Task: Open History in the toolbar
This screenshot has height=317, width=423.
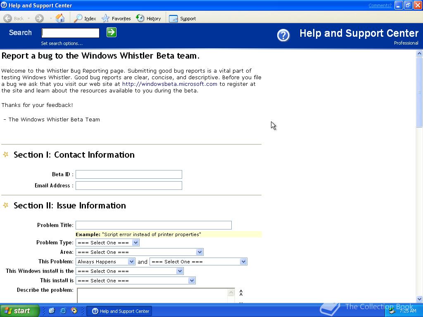Action: (x=148, y=18)
